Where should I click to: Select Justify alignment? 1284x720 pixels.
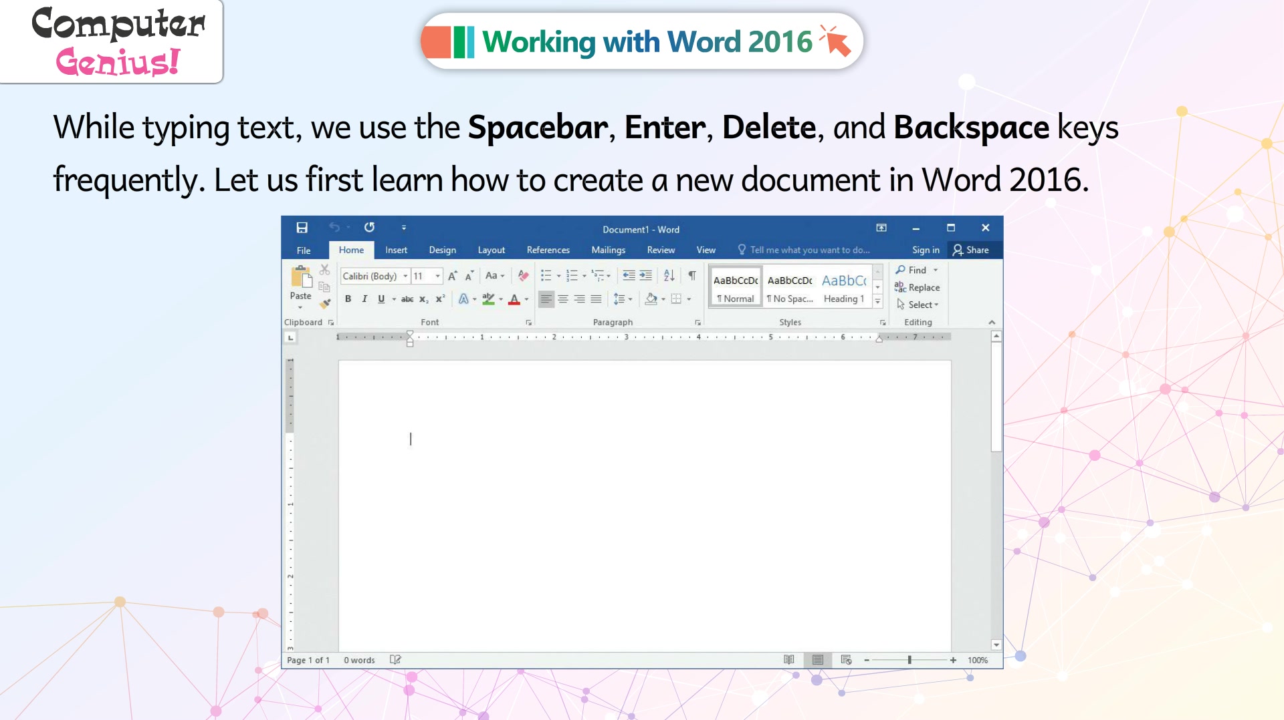(x=596, y=299)
